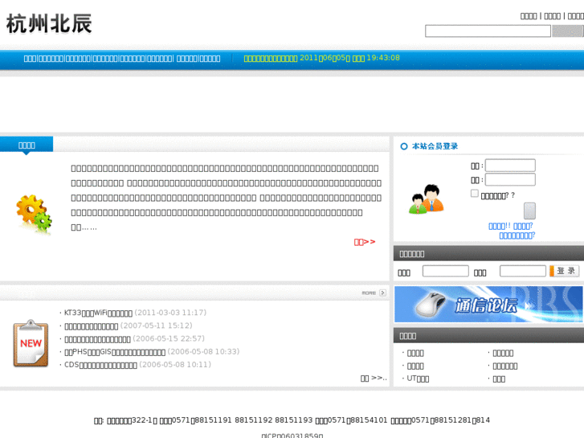Open the news item dated 2006-05-15 22:57
584x438 pixels.
[x=97, y=339]
